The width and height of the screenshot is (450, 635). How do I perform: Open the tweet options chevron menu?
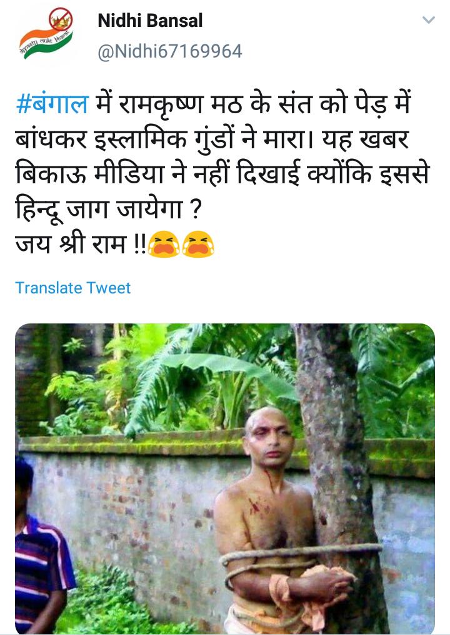click(429, 20)
